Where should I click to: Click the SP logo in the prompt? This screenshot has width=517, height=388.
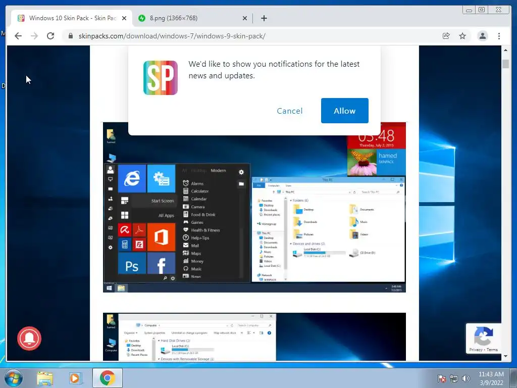coord(161,78)
